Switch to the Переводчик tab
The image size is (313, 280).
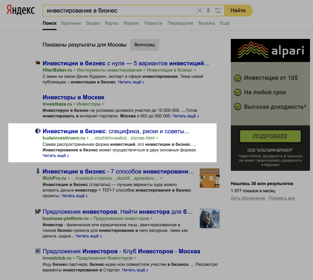coord(180,23)
